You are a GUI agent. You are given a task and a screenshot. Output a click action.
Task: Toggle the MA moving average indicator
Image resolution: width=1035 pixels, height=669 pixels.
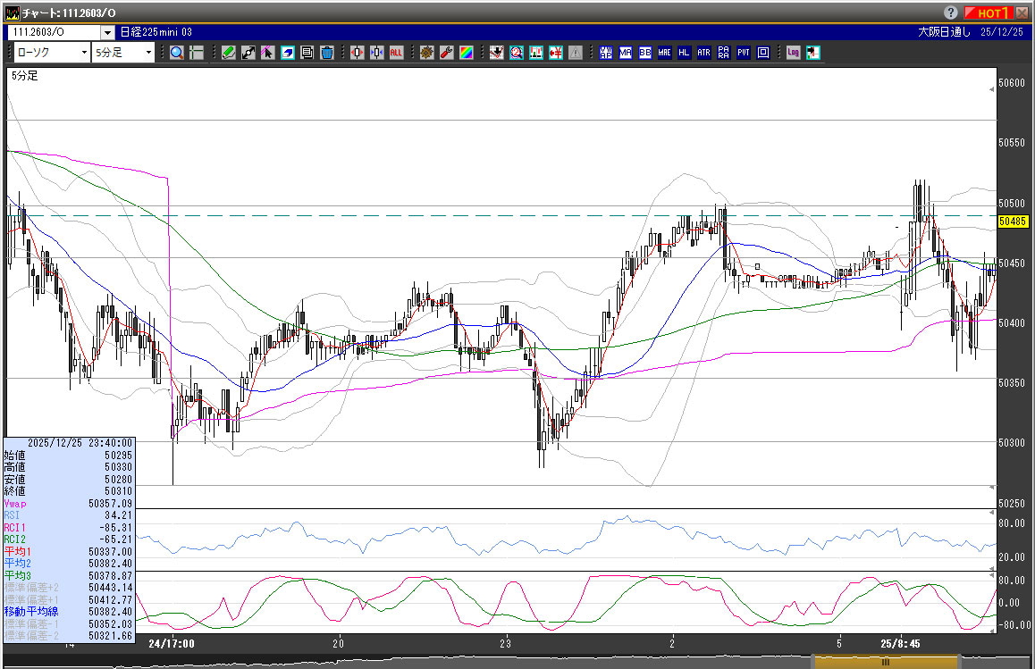pyautogui.click(x=625, y=53)
